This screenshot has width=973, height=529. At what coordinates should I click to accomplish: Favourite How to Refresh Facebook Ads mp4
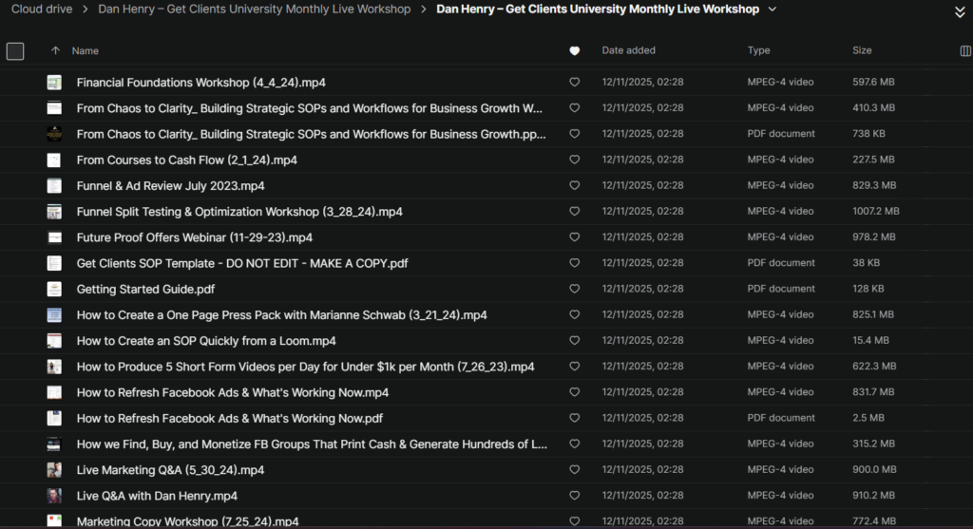[x=575, y=392]
